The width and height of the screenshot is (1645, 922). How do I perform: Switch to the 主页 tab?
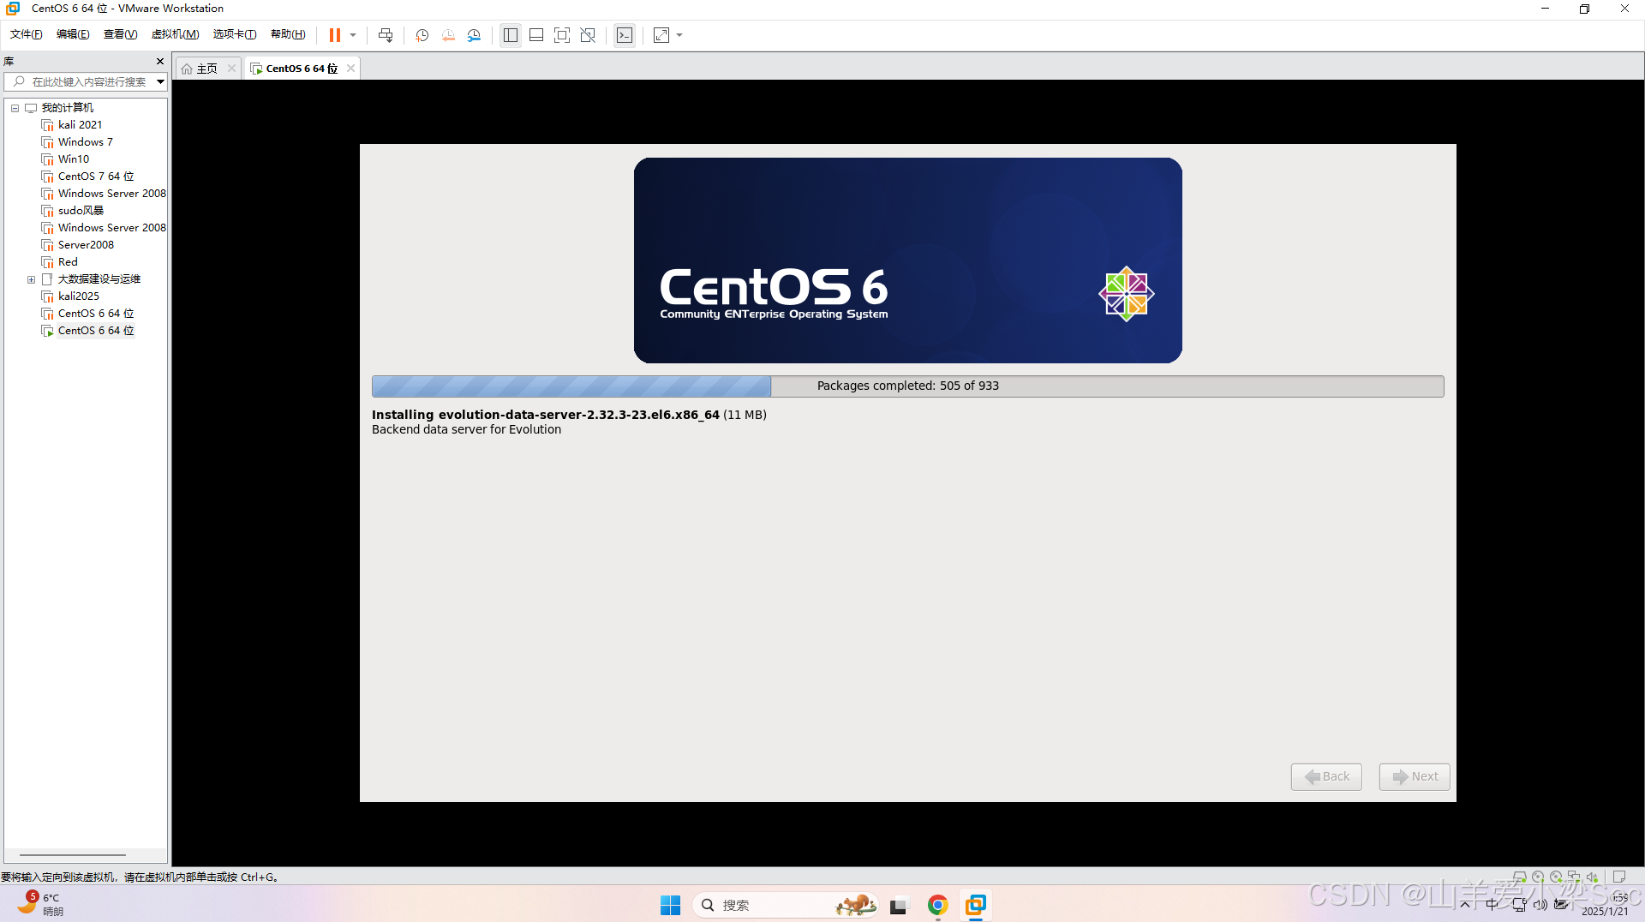[206, 69]
